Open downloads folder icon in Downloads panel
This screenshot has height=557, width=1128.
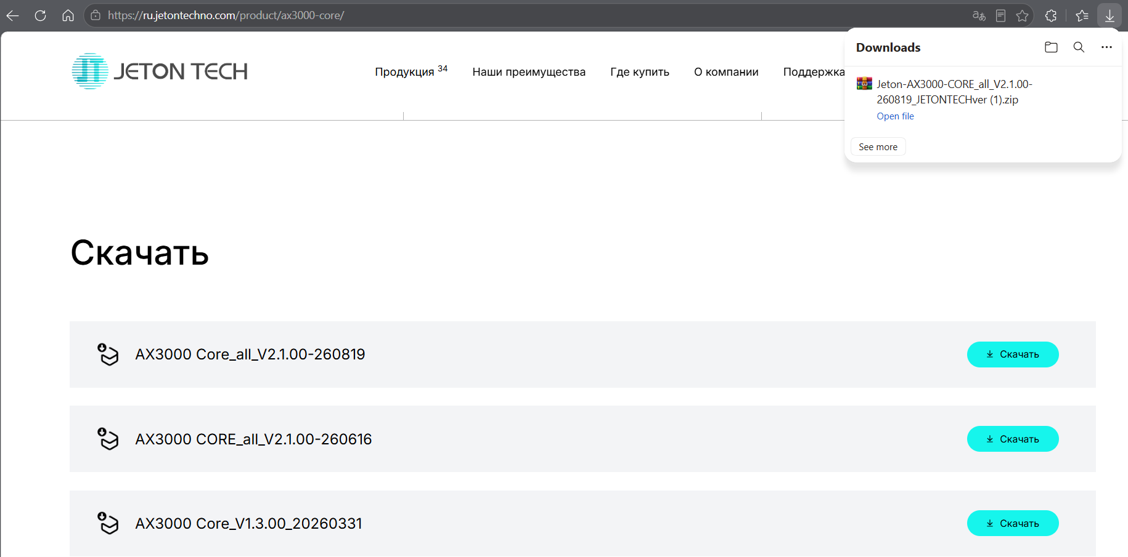click(1051, 47)
